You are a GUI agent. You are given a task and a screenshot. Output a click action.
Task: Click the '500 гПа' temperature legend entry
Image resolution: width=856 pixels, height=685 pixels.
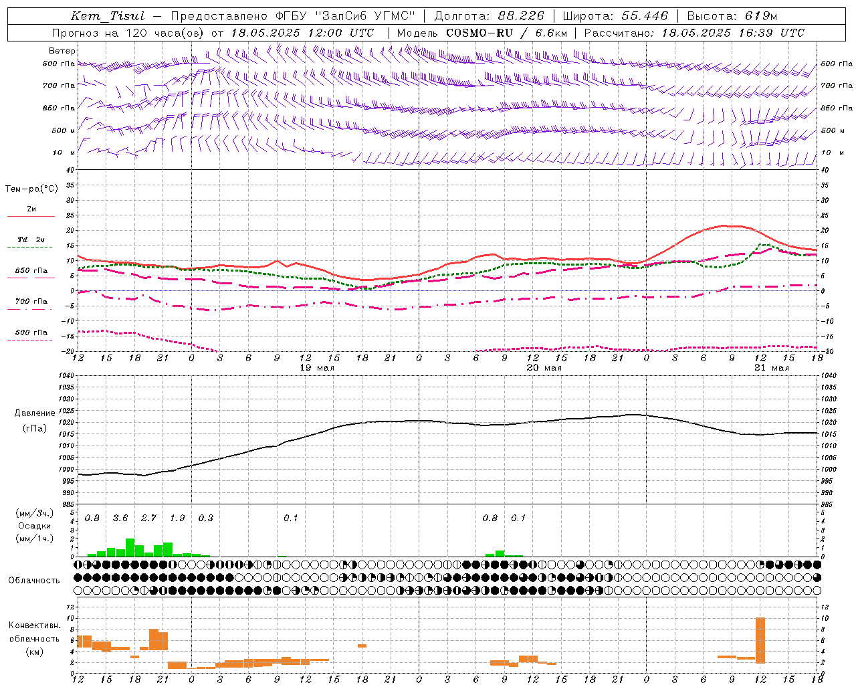point(31,334)
